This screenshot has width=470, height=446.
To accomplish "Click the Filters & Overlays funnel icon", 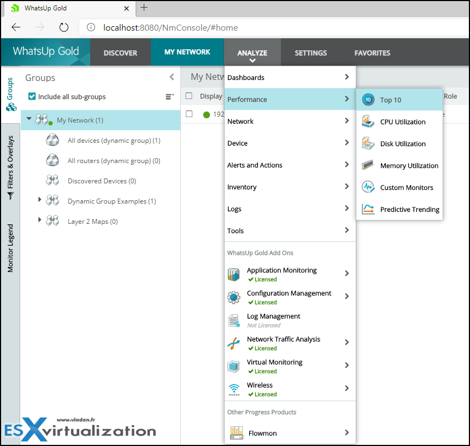I will tap(10, 196).
